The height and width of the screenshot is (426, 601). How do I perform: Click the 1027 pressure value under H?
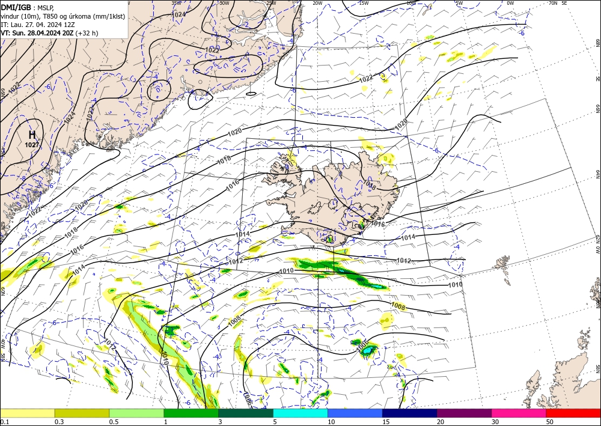pos(32,145)
